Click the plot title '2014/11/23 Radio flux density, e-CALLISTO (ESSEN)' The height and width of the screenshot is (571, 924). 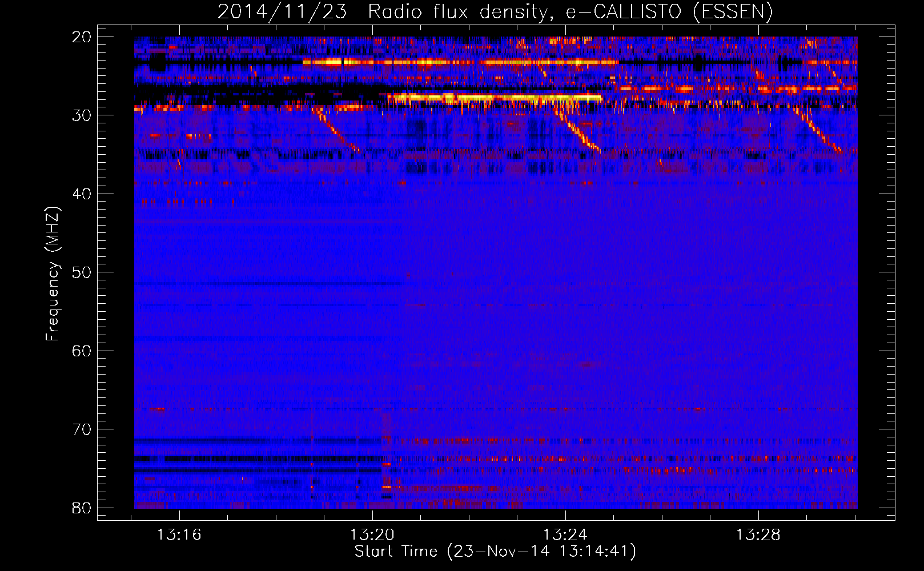pos(495,11)
